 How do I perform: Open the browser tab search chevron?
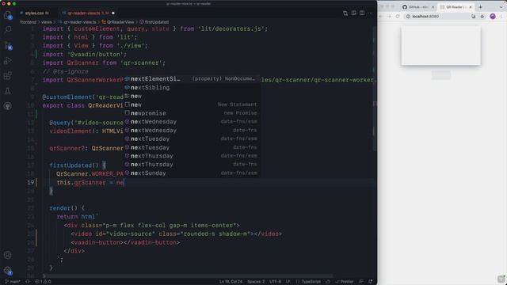click(x=501, y=7)
